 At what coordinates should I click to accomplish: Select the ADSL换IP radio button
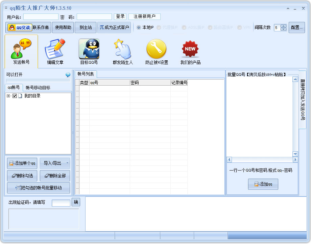coord(184,28)
